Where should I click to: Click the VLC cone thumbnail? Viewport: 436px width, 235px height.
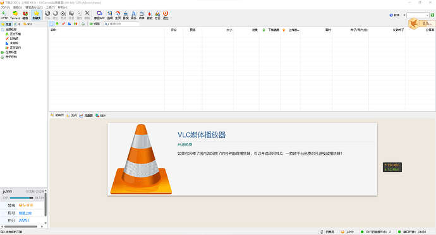(x=141, y=159)
